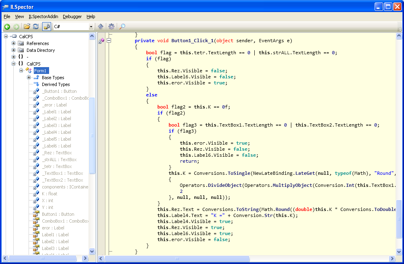Select _strALL : TextBox field
The width and height of the screenshot is (404, 264).
click(x=59, y=160)
